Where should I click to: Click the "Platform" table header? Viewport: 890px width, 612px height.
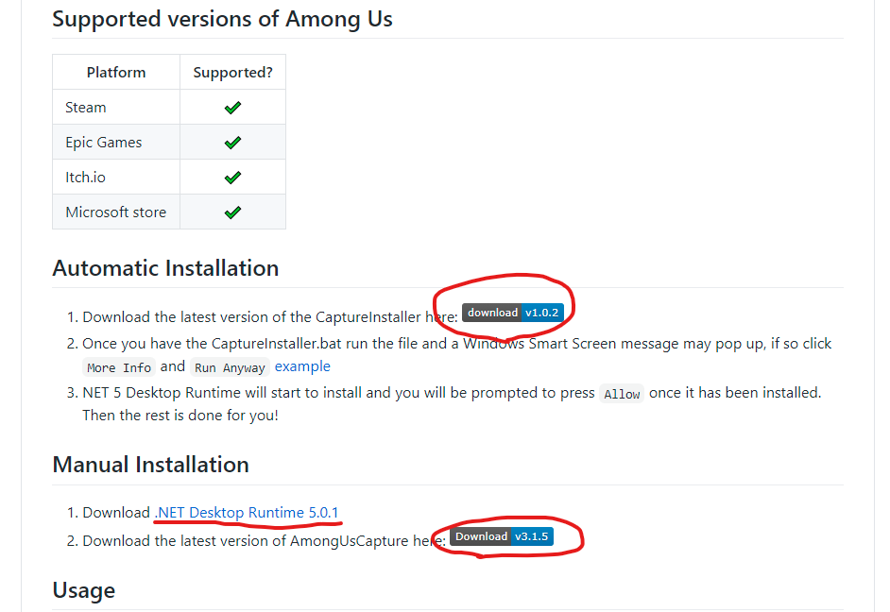(x=116, y=73)
